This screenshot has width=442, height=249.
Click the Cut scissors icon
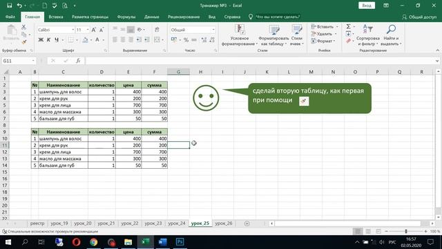click(x=23, y=27)
